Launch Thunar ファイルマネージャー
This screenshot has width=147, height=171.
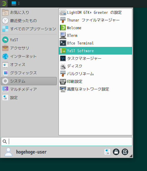click(x=95, y=20)
